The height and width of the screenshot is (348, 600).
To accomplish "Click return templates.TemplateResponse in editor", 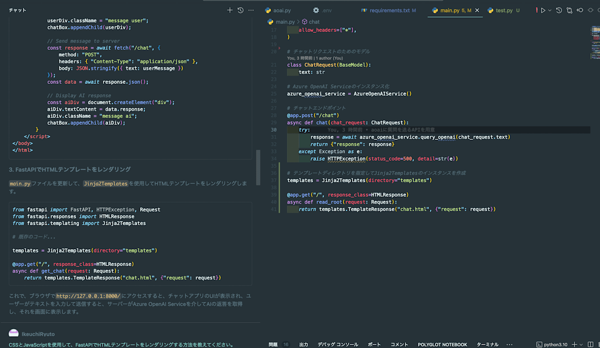I will pyautogui.click(x=397, y=209).
